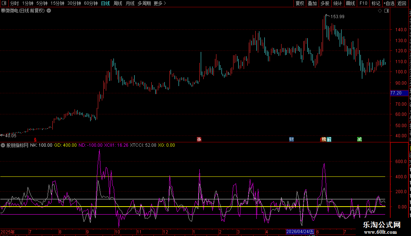Switch to 分时 intraday view
411x236 pixels.
click(x=15, y=3)
